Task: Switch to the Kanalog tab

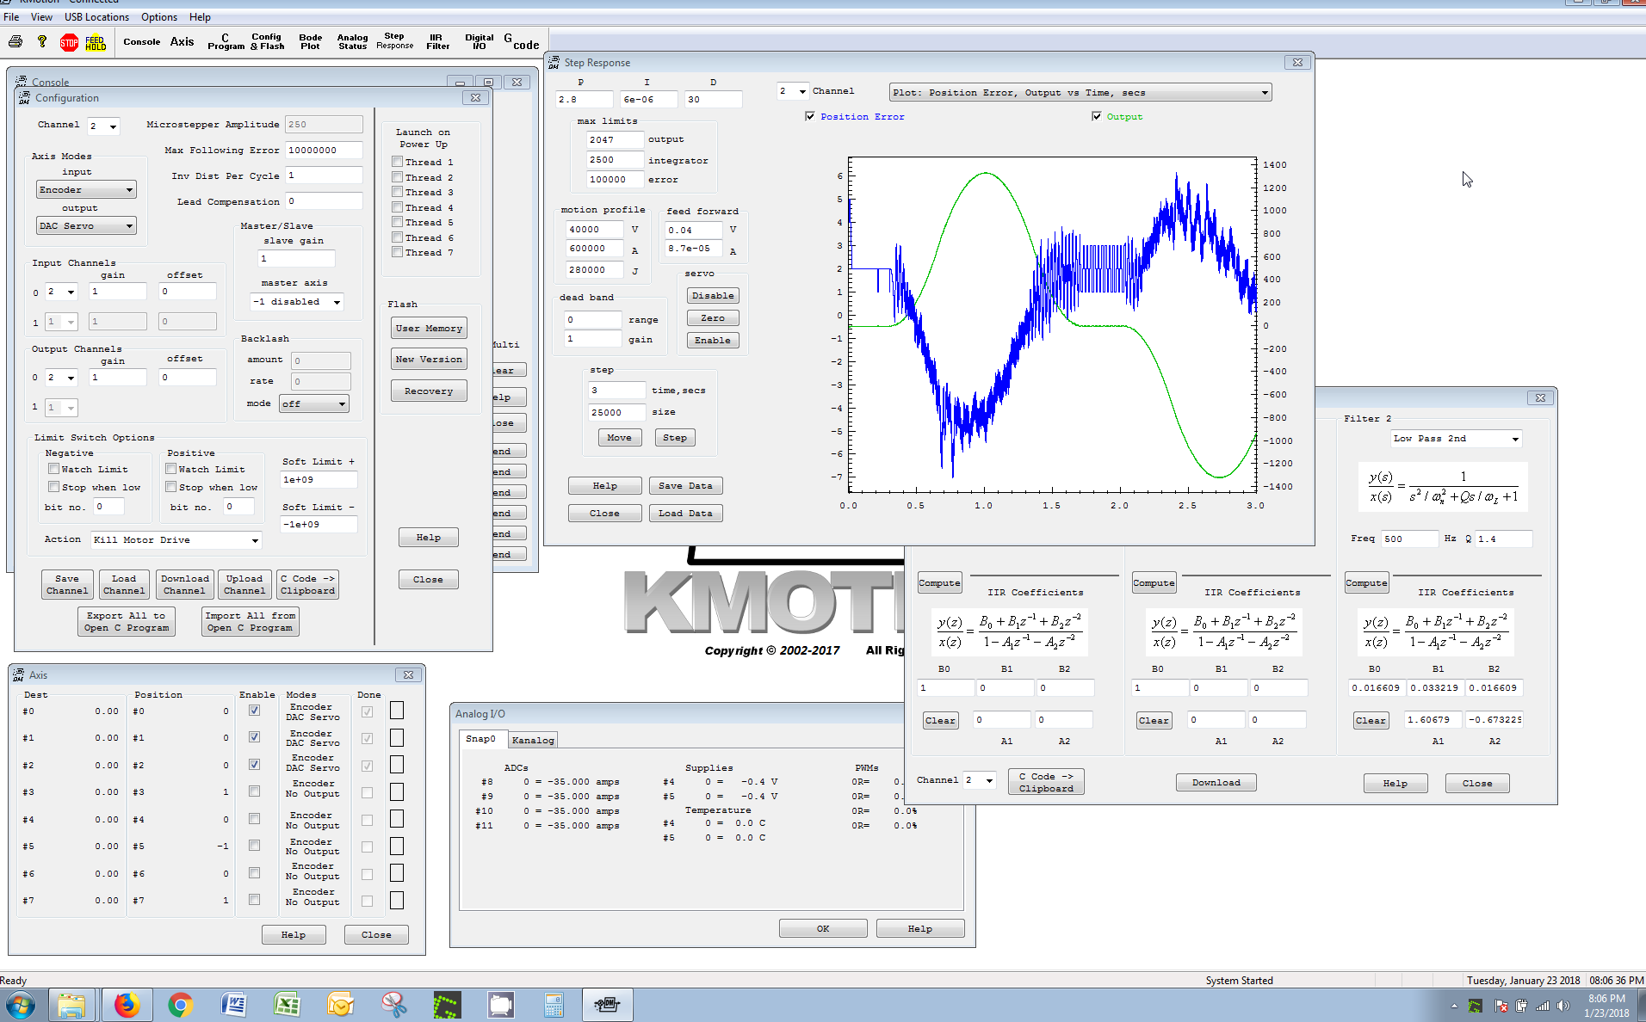Action: tap(533, 740)
